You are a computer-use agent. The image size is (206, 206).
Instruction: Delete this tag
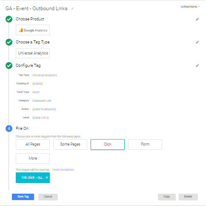188,197
